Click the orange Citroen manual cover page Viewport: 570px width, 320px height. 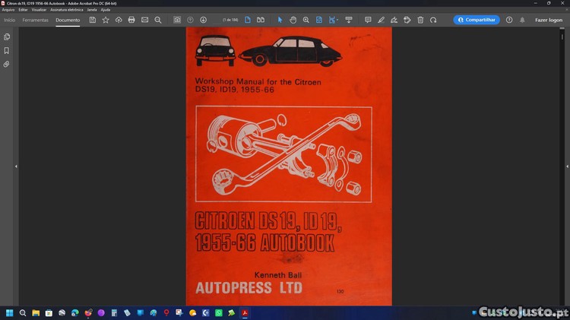tap(289, 166)
